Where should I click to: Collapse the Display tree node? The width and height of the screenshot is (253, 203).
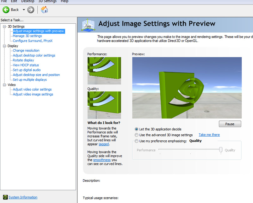pyautogui.click(x=4, y=46)
